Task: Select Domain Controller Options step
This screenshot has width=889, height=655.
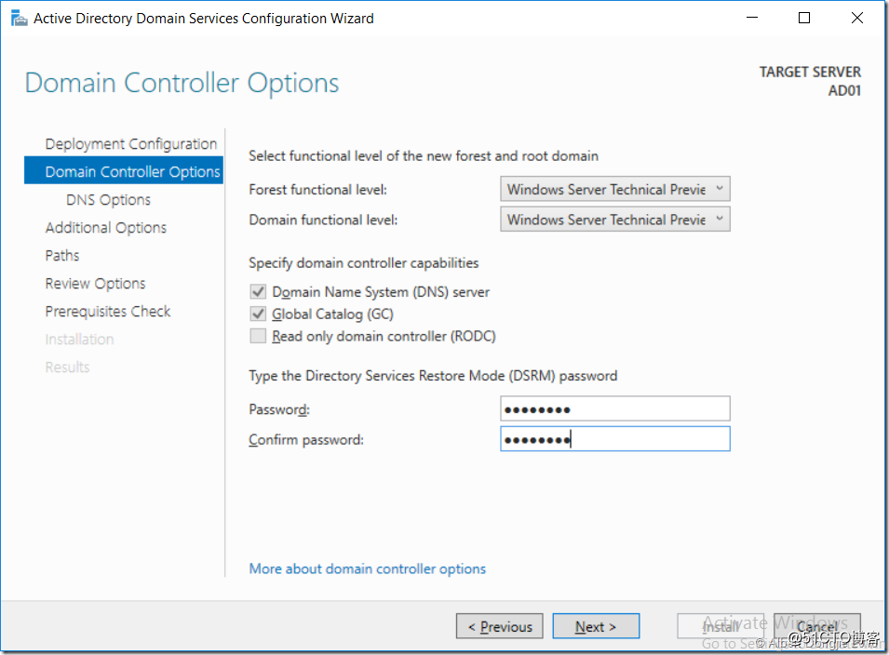Action: coord(124,171)
